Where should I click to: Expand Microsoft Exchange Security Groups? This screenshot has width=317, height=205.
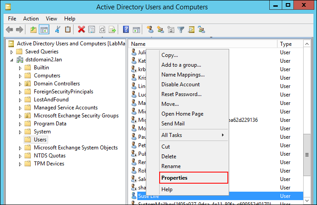[x=20, y=116]
